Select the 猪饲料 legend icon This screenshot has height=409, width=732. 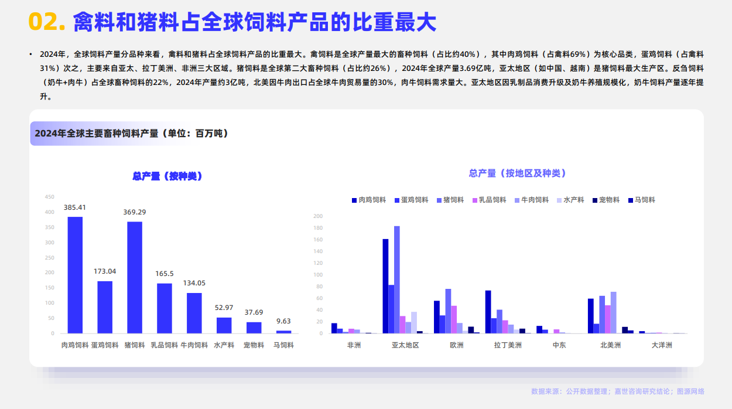[x=438, y=200]
